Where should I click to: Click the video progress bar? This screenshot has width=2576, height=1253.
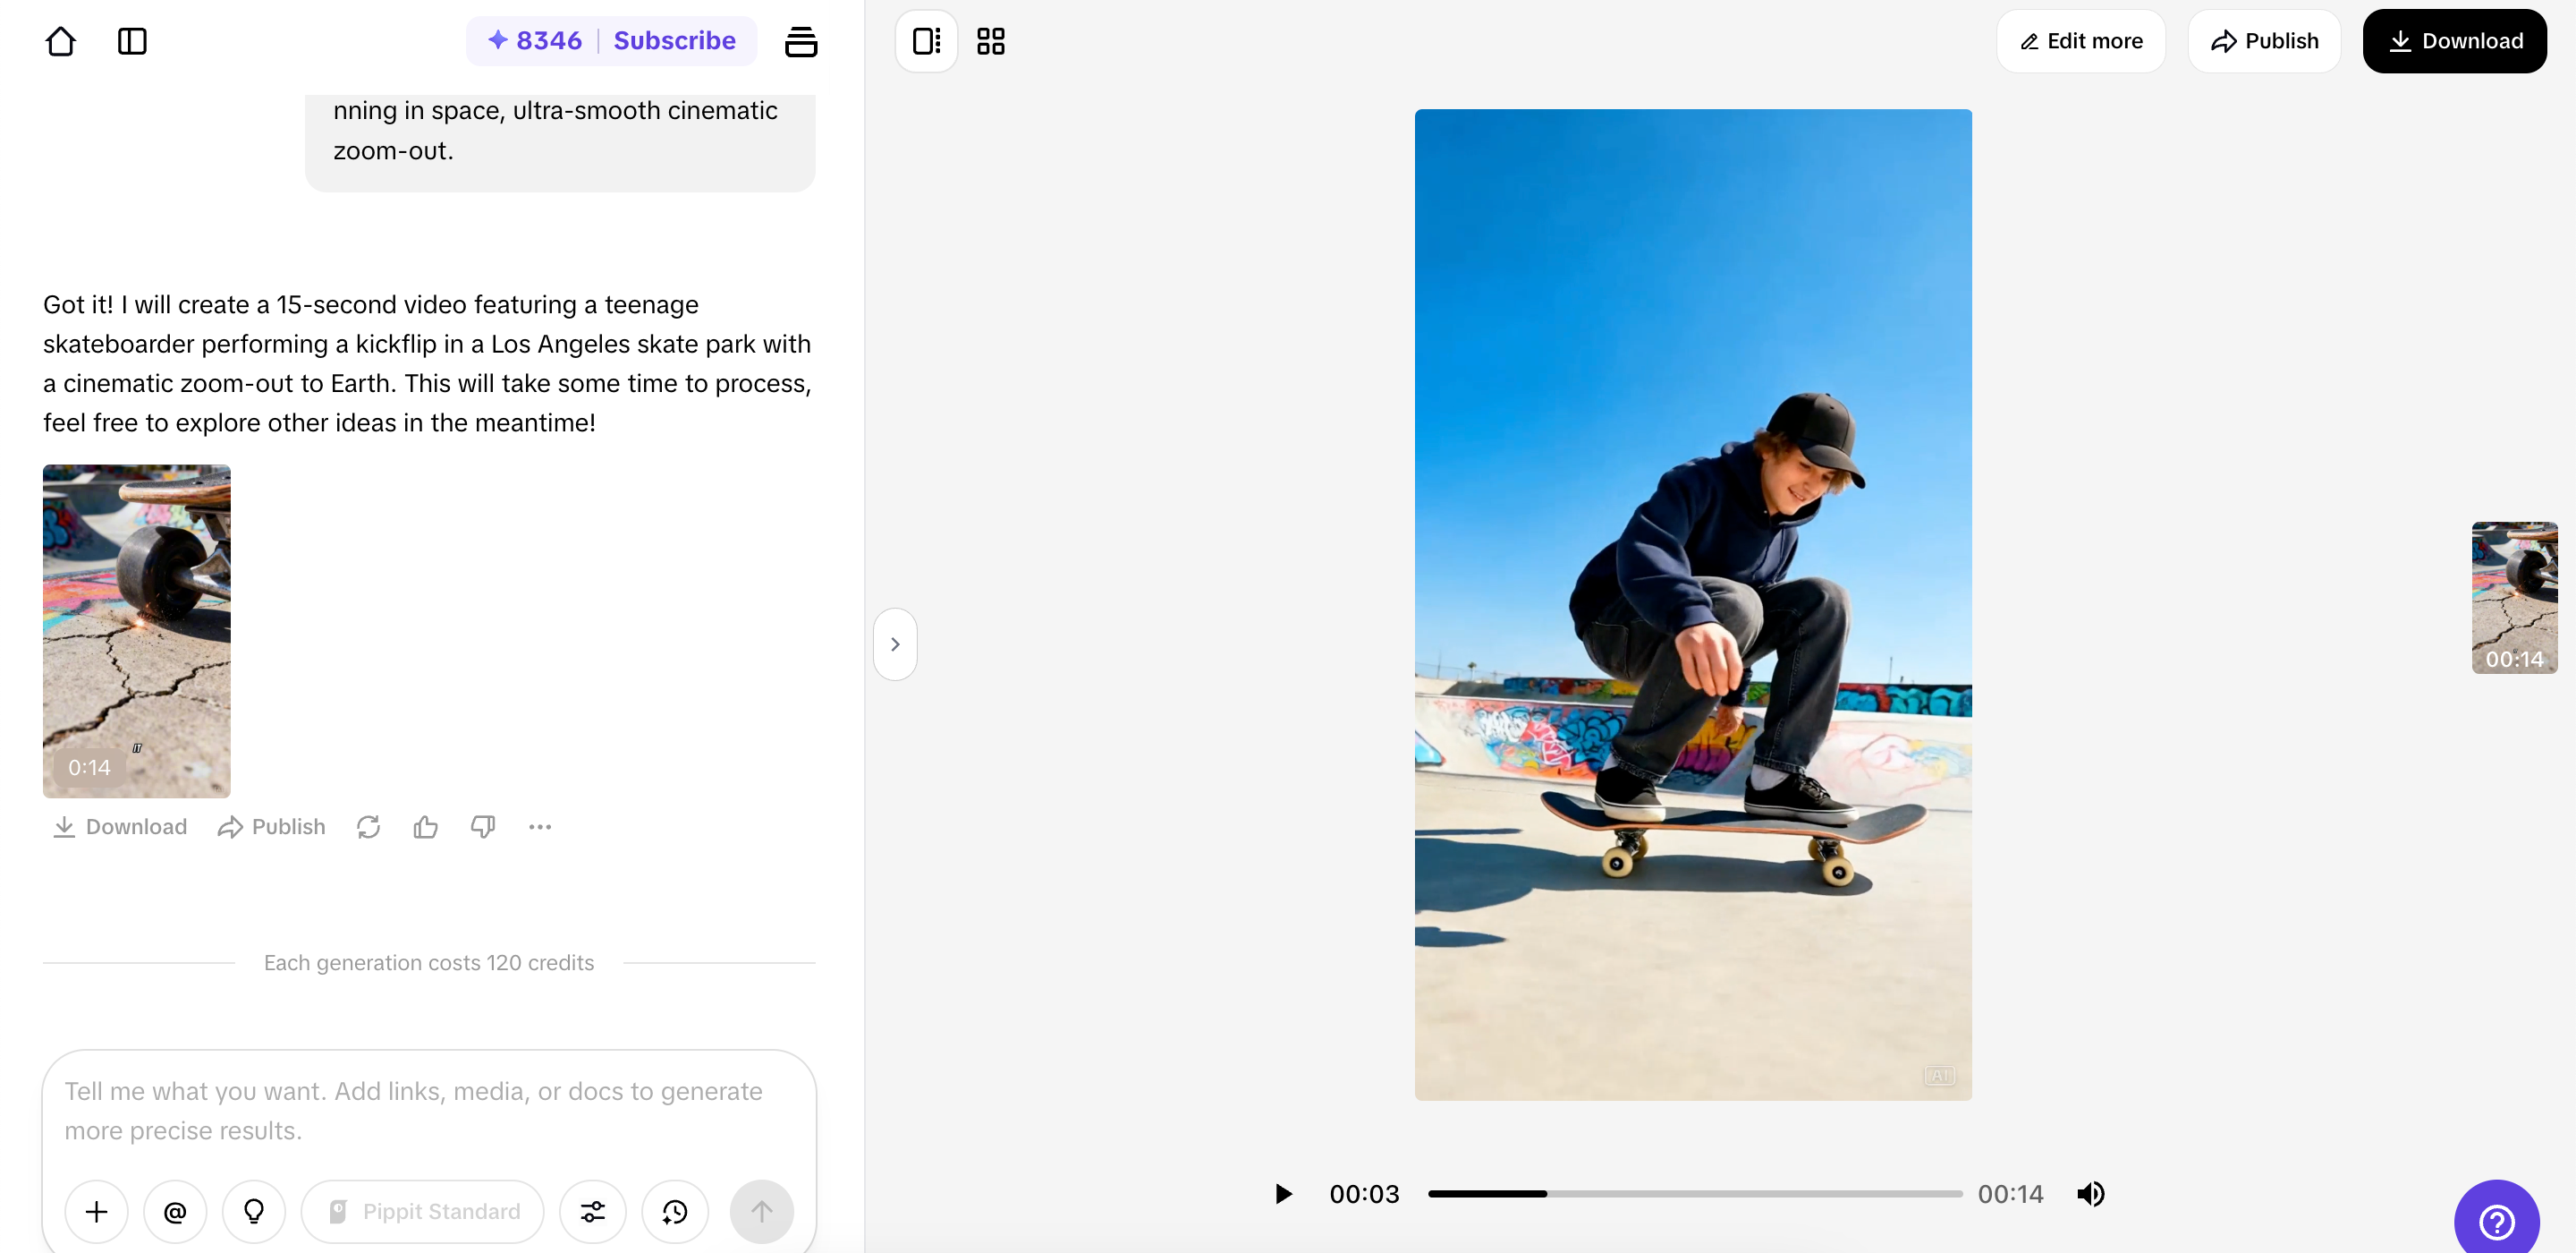(x=1693, y=1193)
